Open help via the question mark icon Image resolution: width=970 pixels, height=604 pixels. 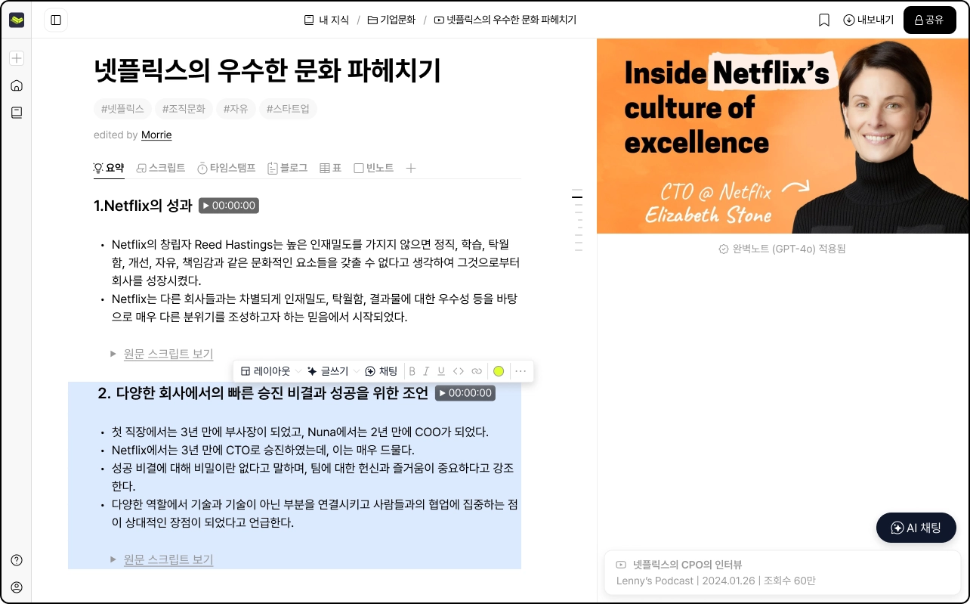coord(17,560)
